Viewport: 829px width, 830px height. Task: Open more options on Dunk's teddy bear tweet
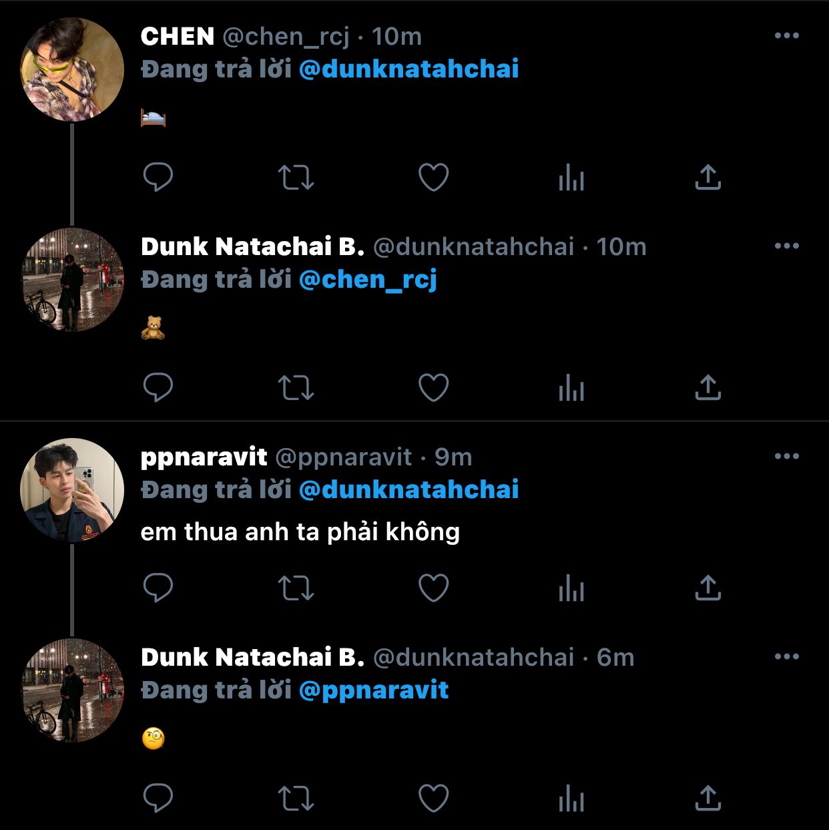click(x=786, y=246)
